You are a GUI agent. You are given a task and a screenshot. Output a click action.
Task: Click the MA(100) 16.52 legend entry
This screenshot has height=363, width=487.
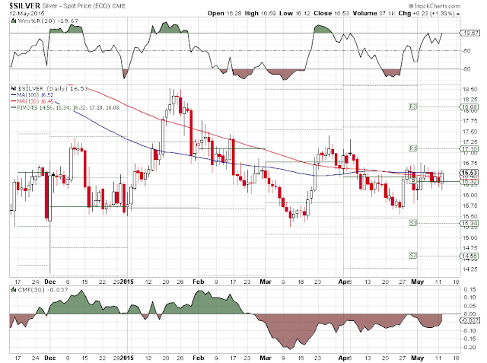(x=32, y=95)
